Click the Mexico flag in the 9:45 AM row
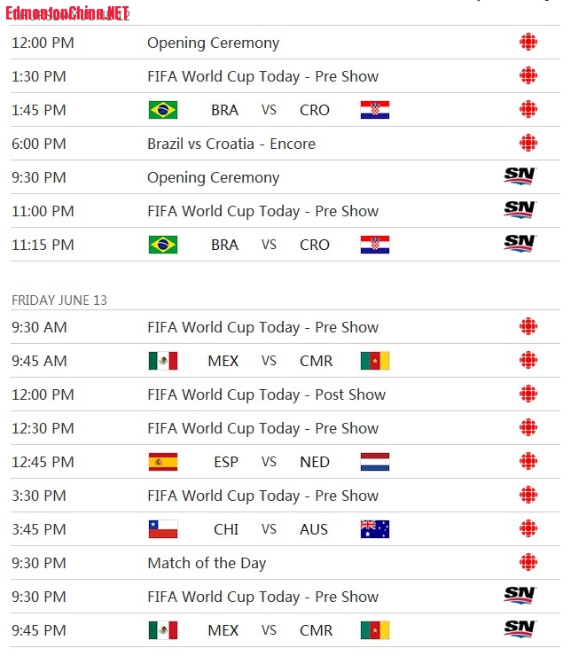571x656 pixels. click(x=163, y=361)
